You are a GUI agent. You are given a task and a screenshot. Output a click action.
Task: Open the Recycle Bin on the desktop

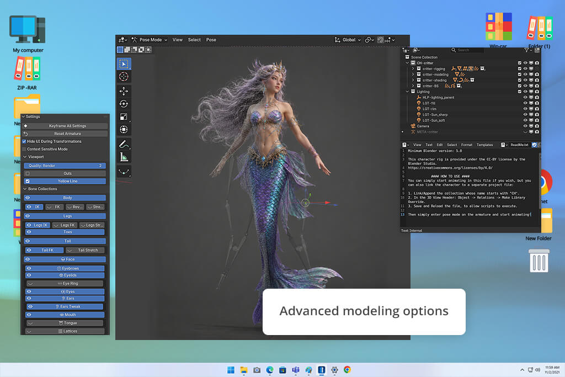(539, 261)
